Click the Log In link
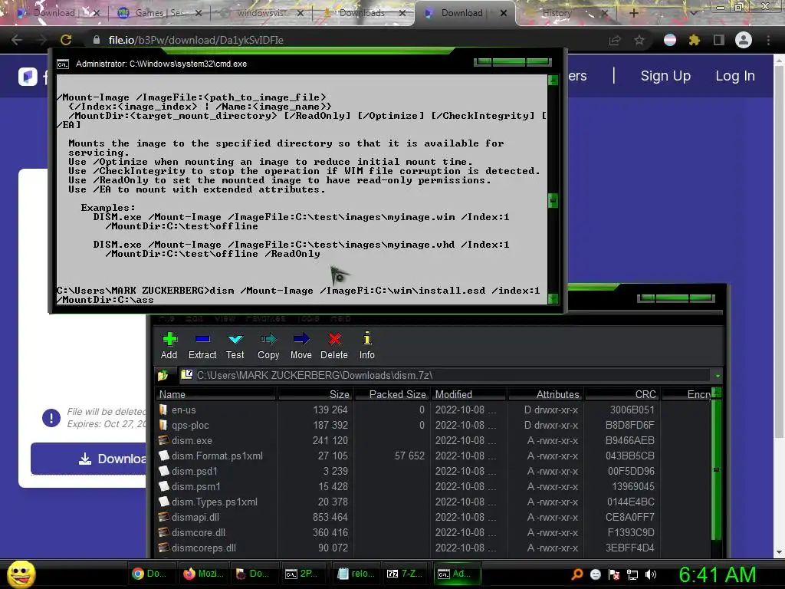785x589 pixels. coord(735,76)
